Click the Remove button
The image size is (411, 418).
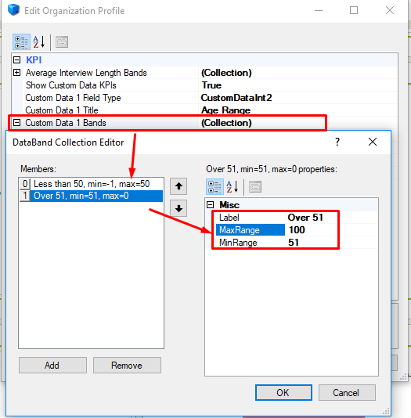coord(127,366)
